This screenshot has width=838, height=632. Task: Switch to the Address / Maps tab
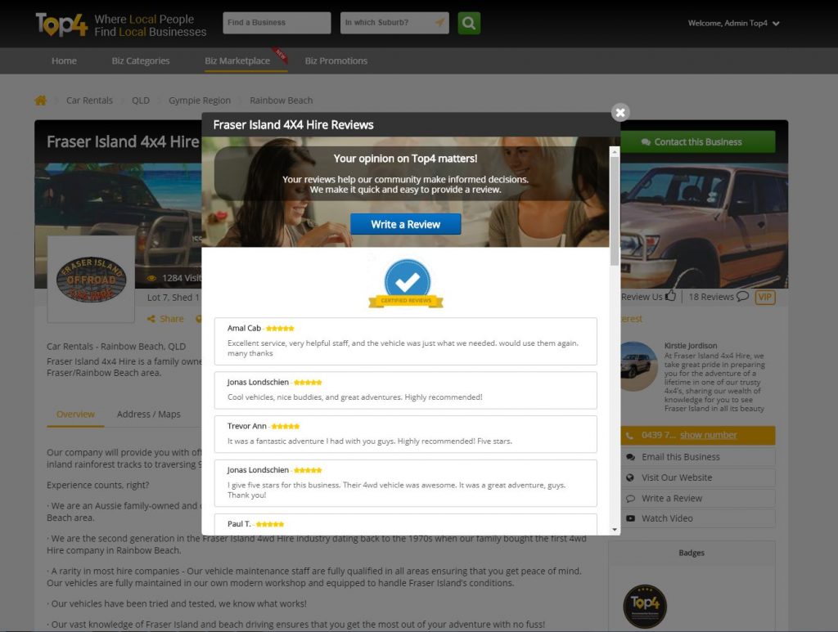[x=148, y=414]
